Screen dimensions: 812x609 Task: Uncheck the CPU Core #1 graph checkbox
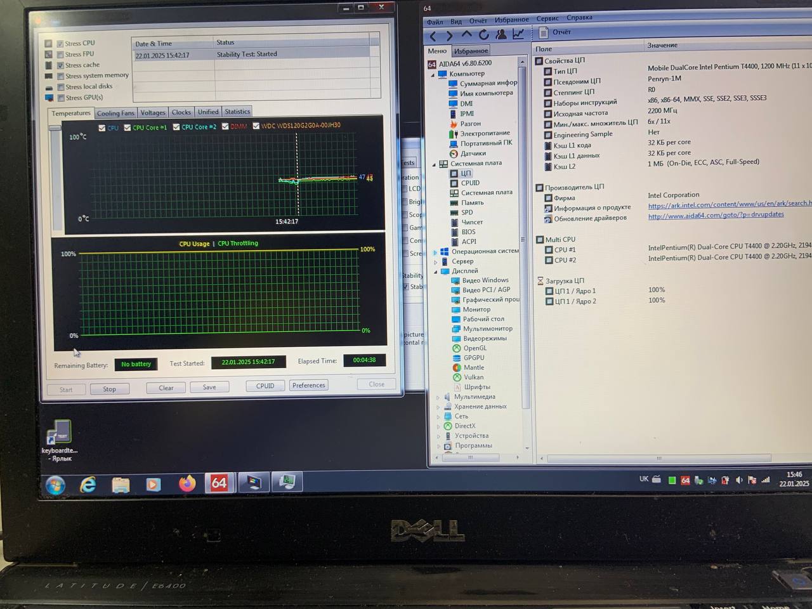128,128
